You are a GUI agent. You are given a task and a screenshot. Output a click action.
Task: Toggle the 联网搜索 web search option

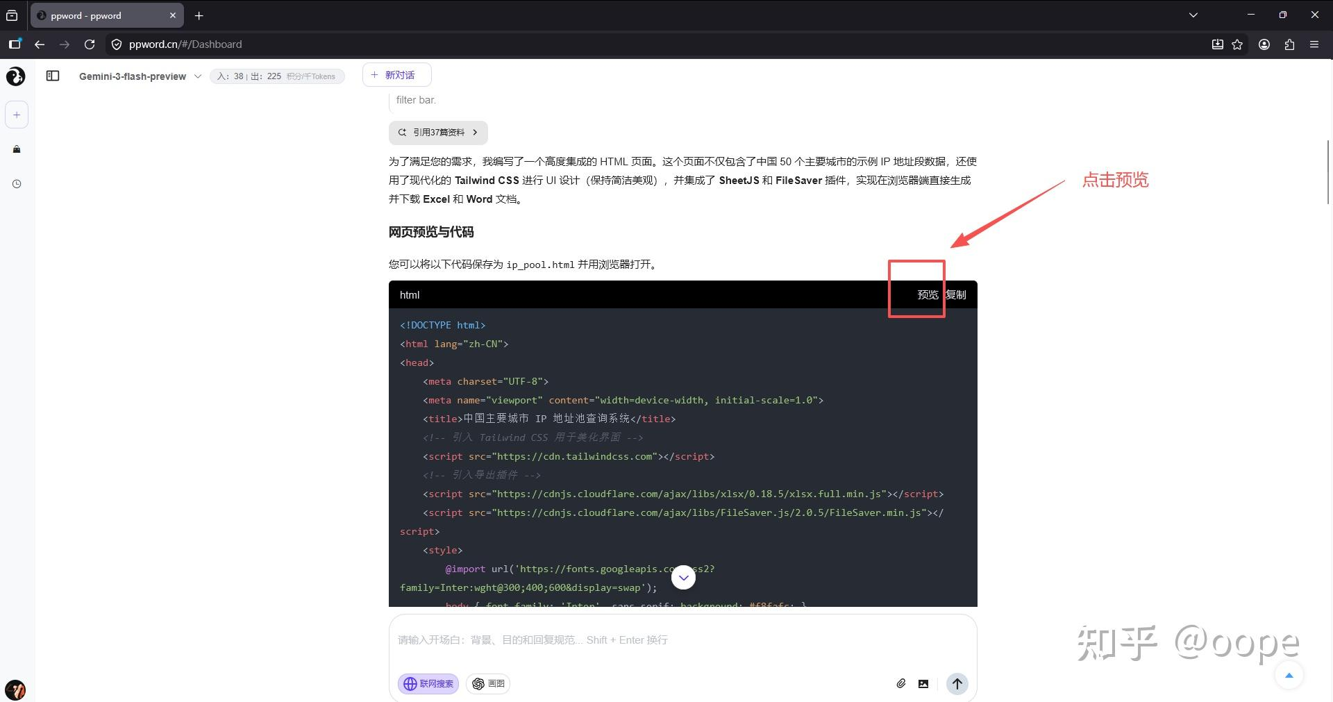(428, 684)
